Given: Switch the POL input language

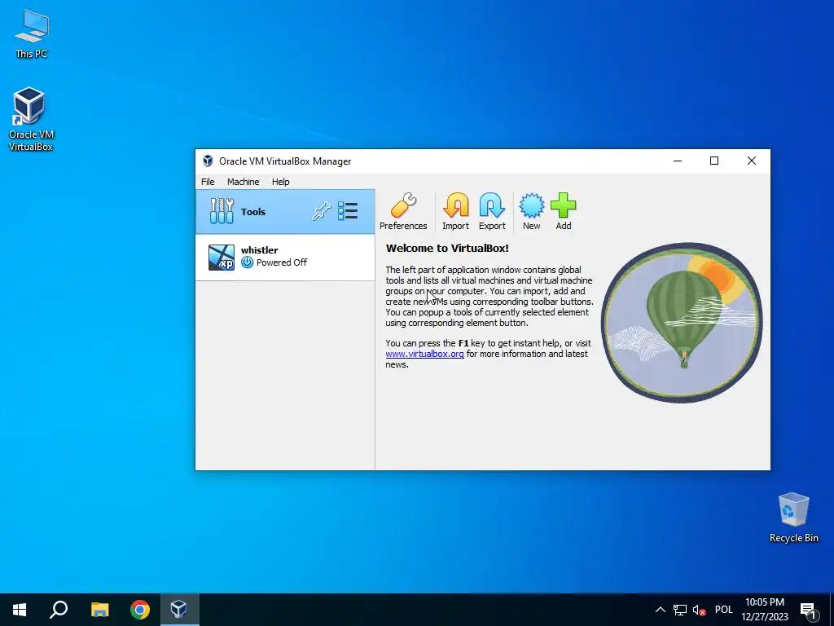Looking at the screenshot, I should pyautogui.click(x=724, y=610).
